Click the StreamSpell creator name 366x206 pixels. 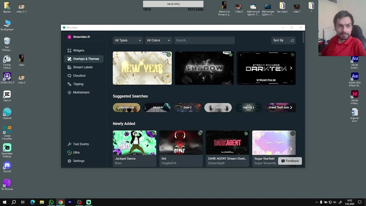tap(216, 163)
